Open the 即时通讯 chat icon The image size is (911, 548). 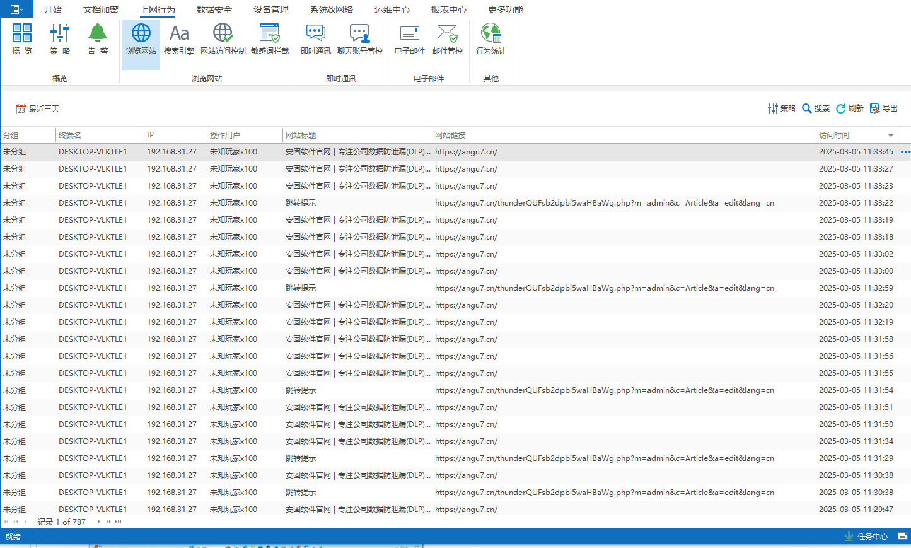315,38
